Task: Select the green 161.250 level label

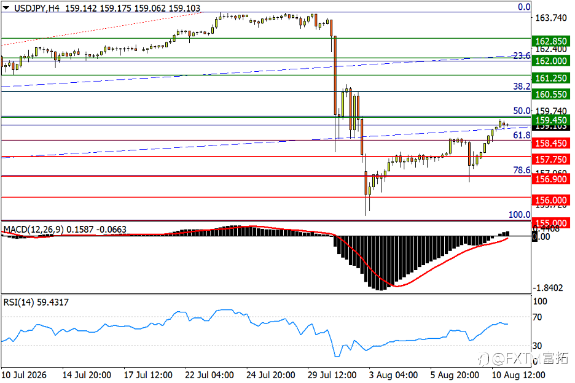Action: [551, 78]
